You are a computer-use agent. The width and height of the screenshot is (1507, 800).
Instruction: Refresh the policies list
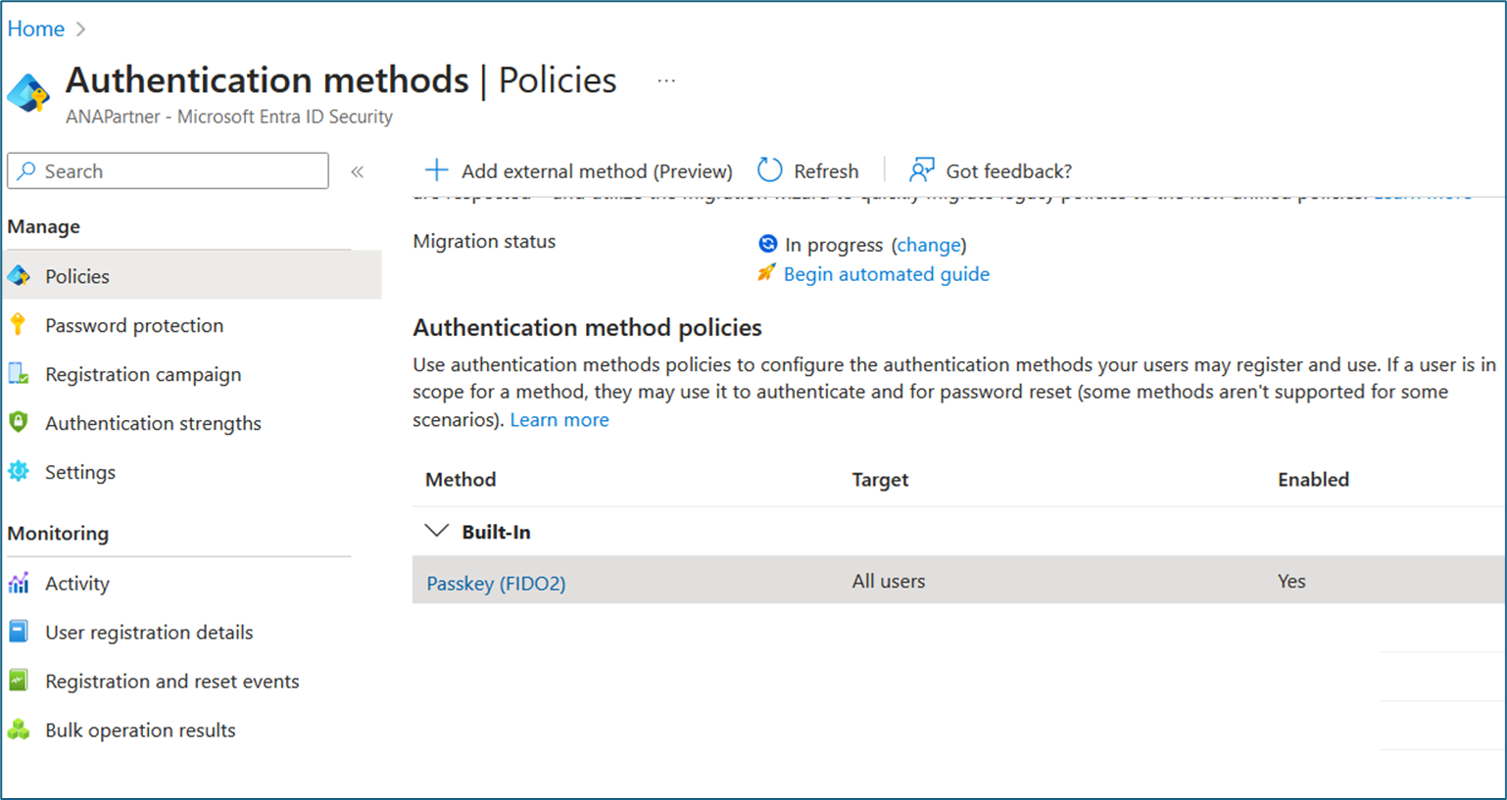click(808, 171)
